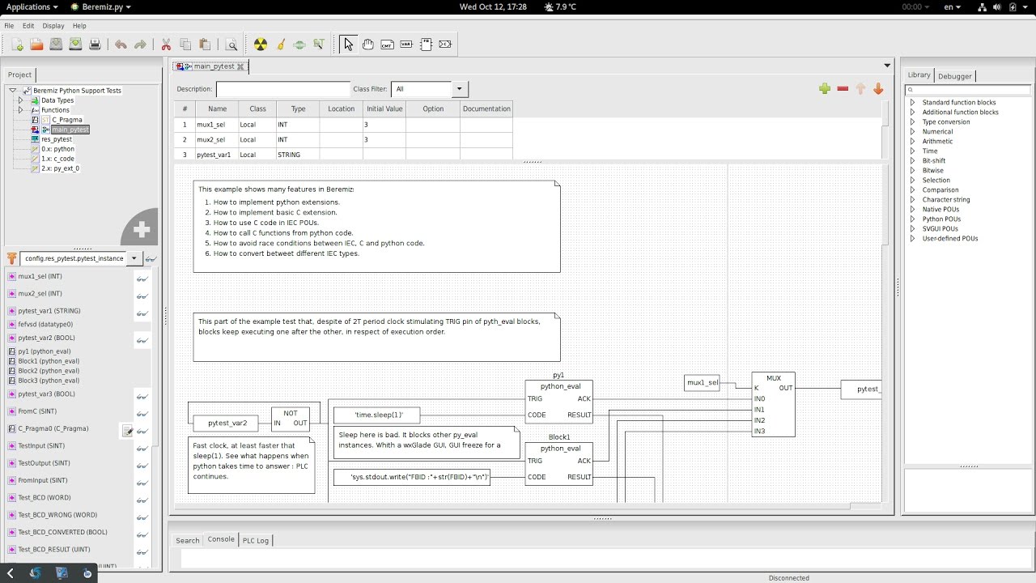Select res_pytest in the project tree
This screenshot has width=1036, height=583.
(x=57, y=139)
